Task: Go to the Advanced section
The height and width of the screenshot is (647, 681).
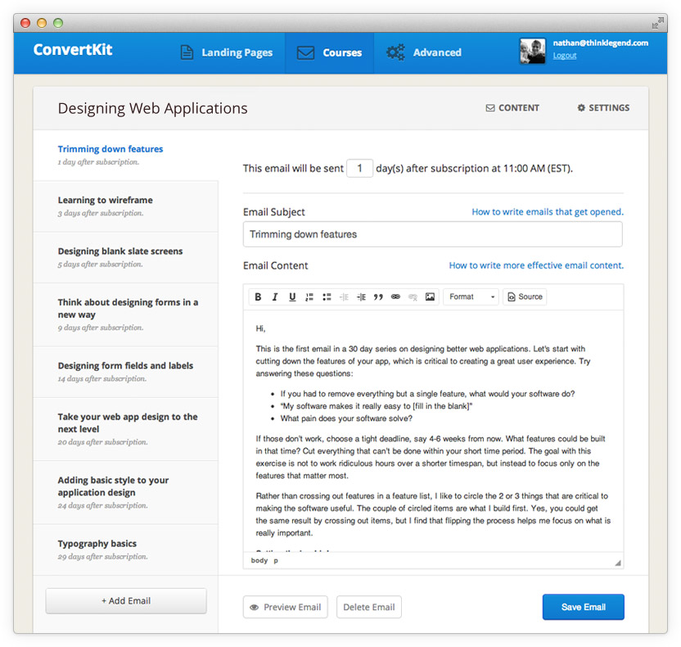Action: pyautogui.click(x=424, y=53)
